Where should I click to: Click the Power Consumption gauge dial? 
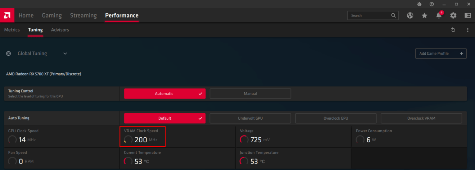coord(360,139)
